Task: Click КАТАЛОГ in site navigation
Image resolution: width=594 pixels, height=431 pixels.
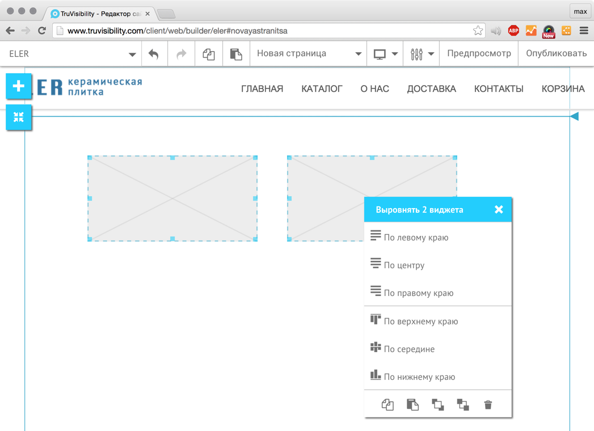Action: click(x=322, y=88)
